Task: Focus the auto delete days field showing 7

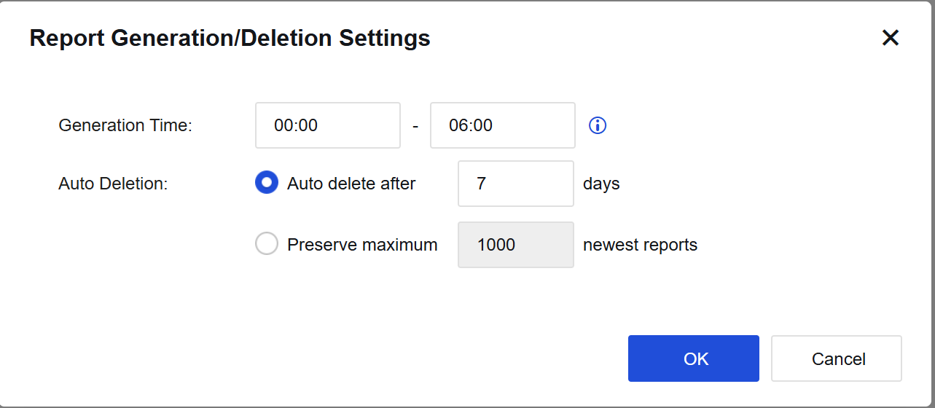Action: (x=516, y=184)
